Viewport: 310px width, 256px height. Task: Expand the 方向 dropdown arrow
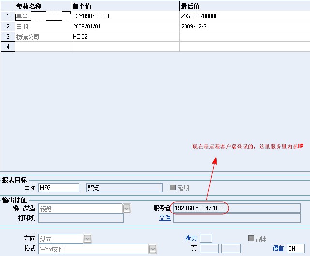(x=88, y=239)
